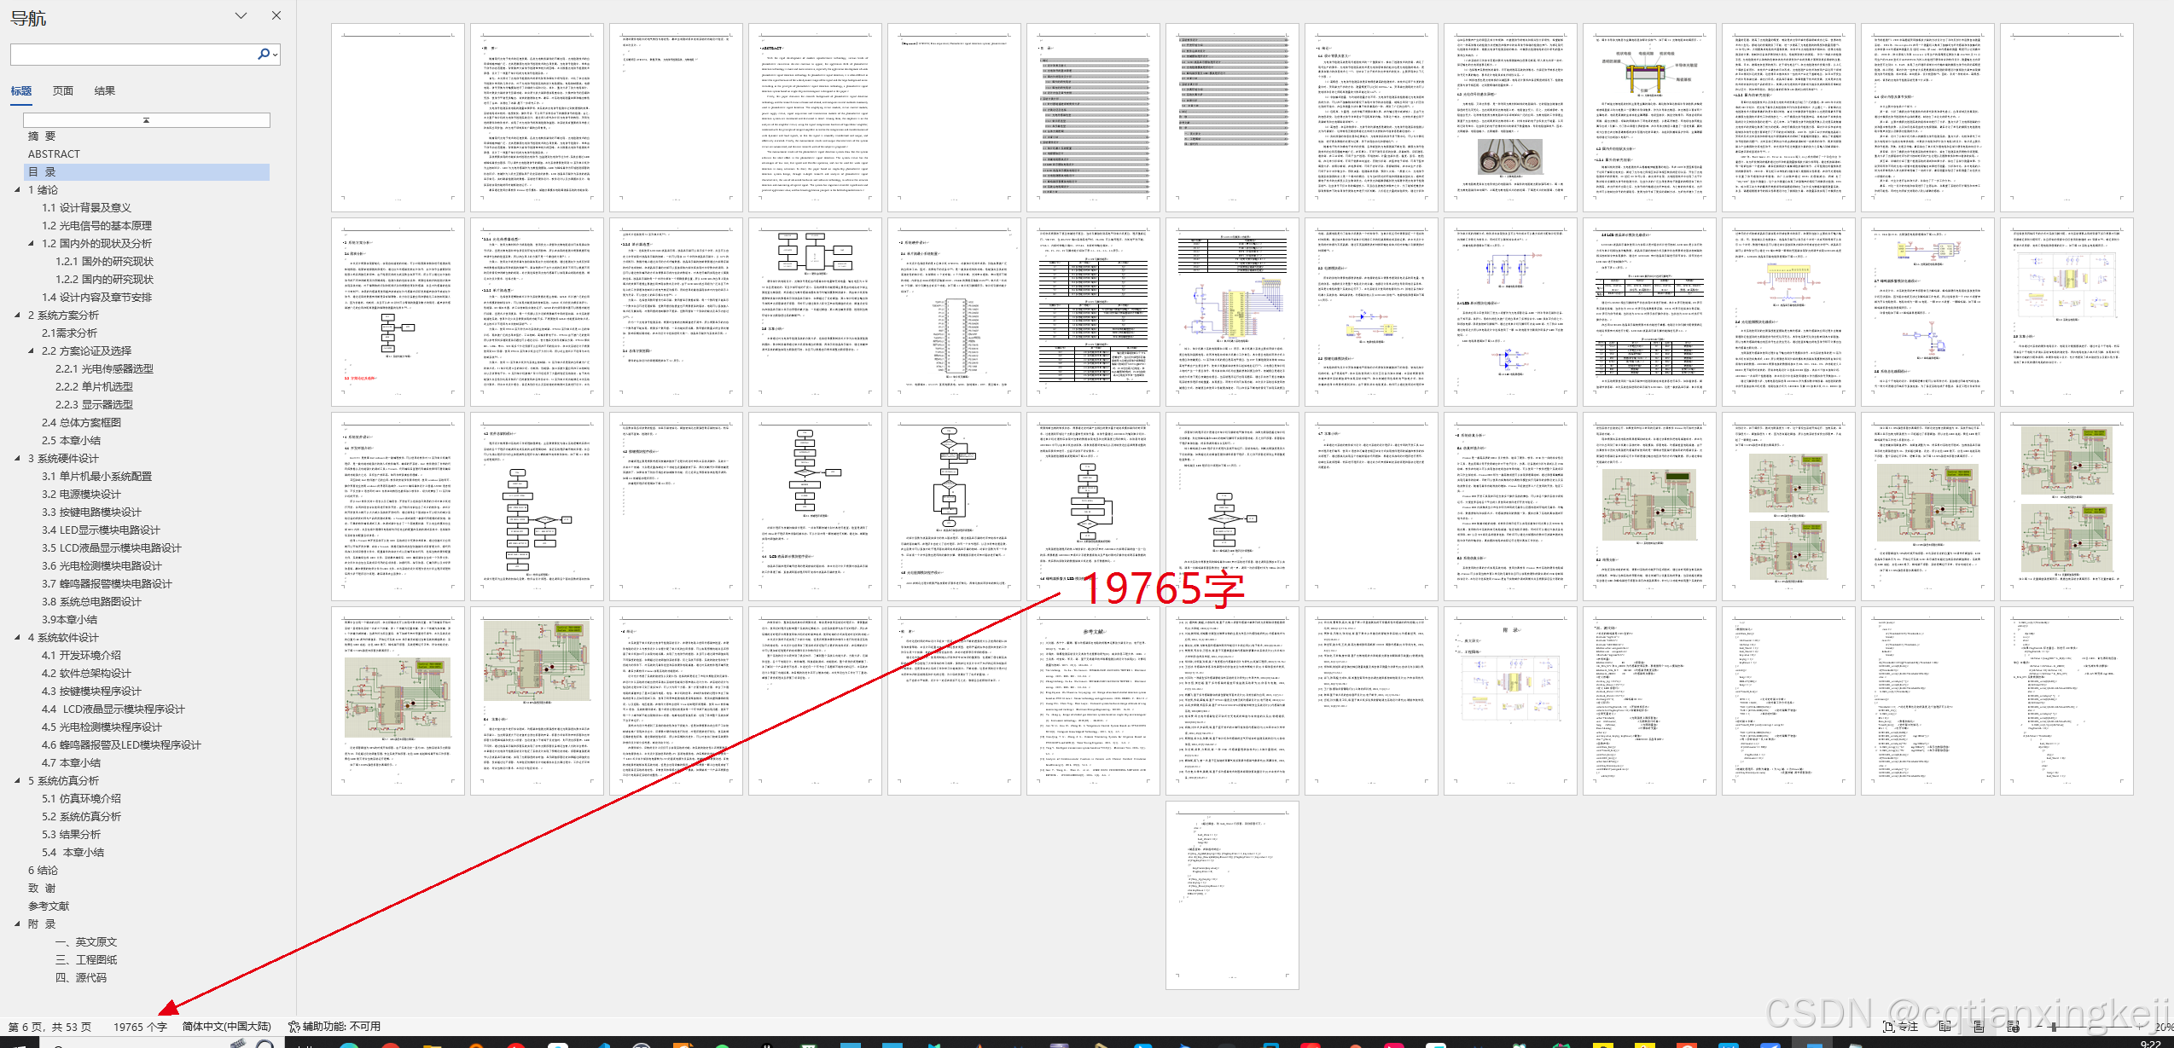Close the navigation pane with X icon
The width and height of the screenshot is (2174, 1048).
coord(276,15)
